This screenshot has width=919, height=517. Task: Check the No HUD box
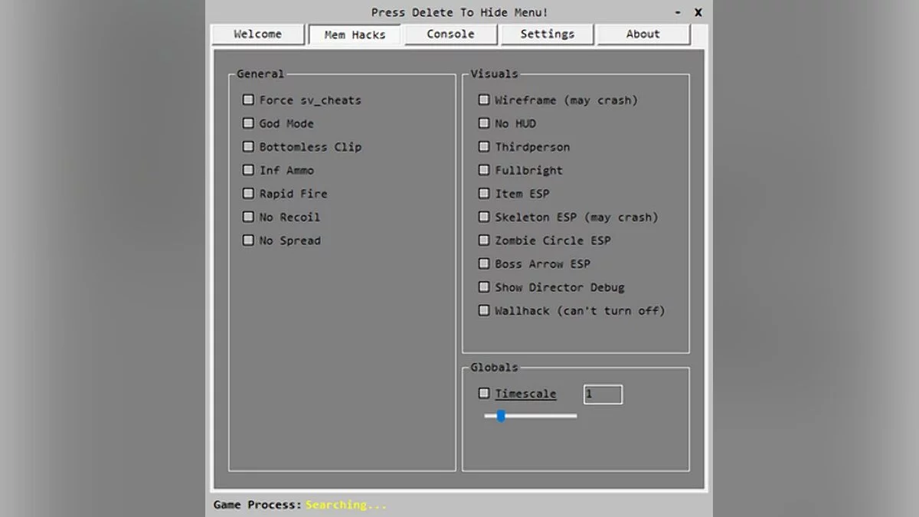click(x=484, y=123)
